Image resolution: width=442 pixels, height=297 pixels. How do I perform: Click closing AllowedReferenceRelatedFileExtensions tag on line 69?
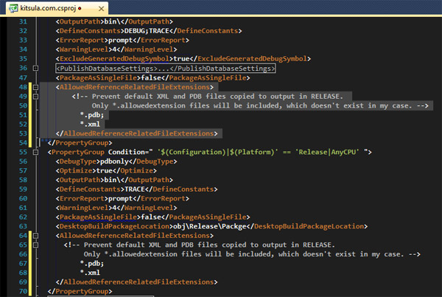pos(137,282)
